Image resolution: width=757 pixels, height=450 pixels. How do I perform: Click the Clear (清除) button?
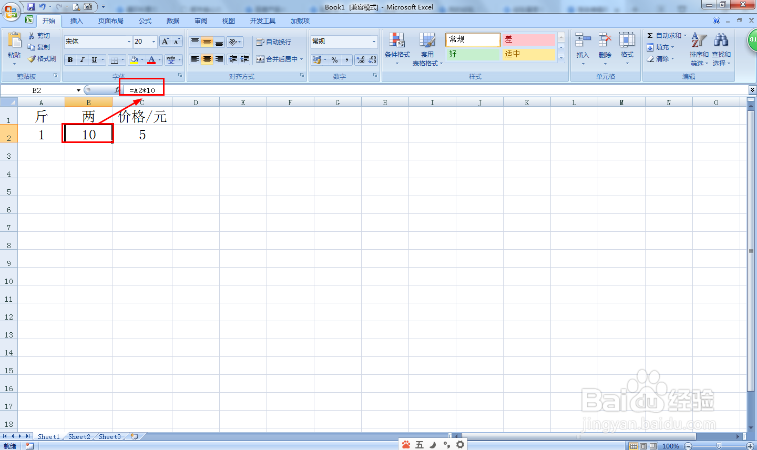click(x=660, y=59)
